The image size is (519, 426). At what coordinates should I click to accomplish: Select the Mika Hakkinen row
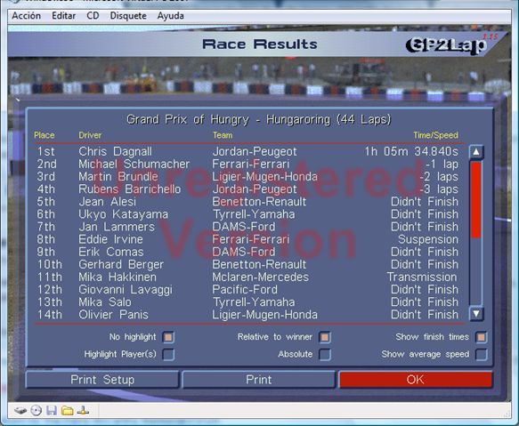click(247, 277)
